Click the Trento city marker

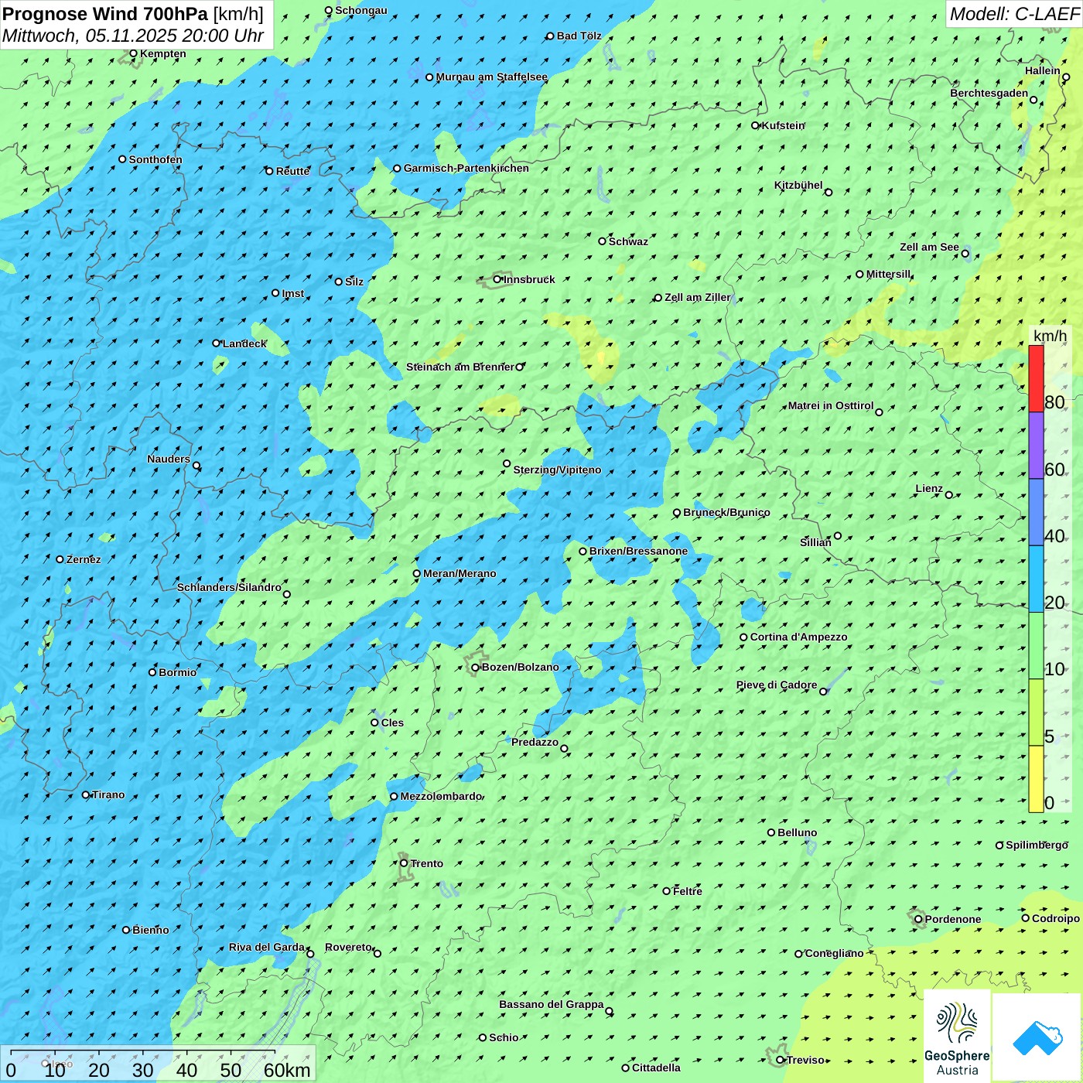(x=404, y=863)
